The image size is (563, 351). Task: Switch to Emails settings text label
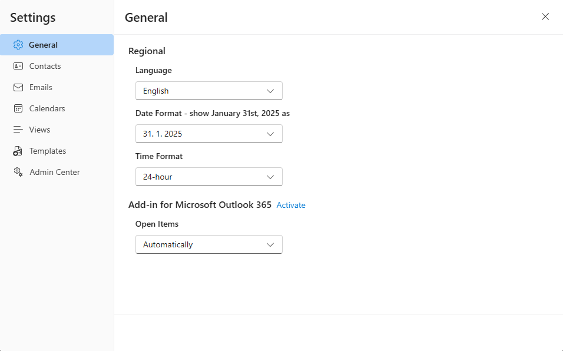click(x=41, y=87)
